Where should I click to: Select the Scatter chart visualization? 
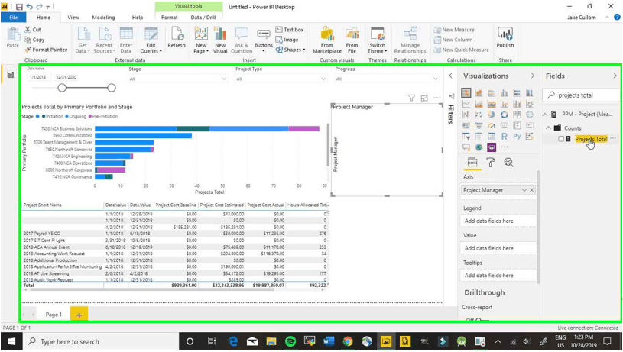(x=479, y=115)
